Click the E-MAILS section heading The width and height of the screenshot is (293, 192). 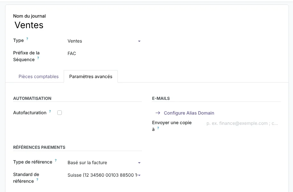click(x=161, y=99)
